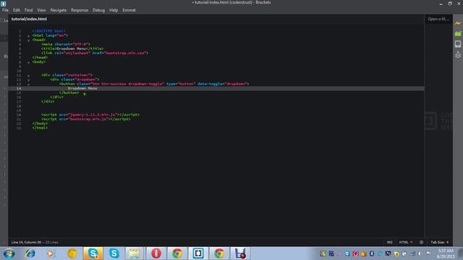Open the File menu

[5, 10]
